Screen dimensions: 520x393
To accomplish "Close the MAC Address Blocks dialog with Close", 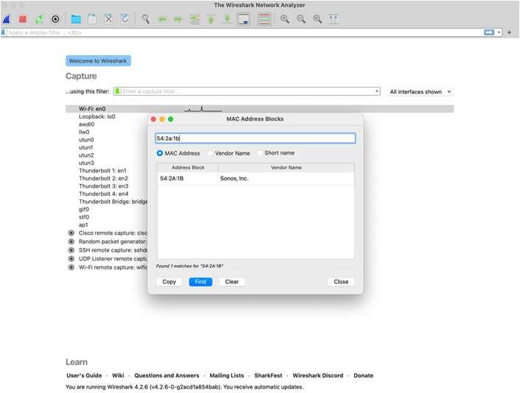I will [341, 282].
